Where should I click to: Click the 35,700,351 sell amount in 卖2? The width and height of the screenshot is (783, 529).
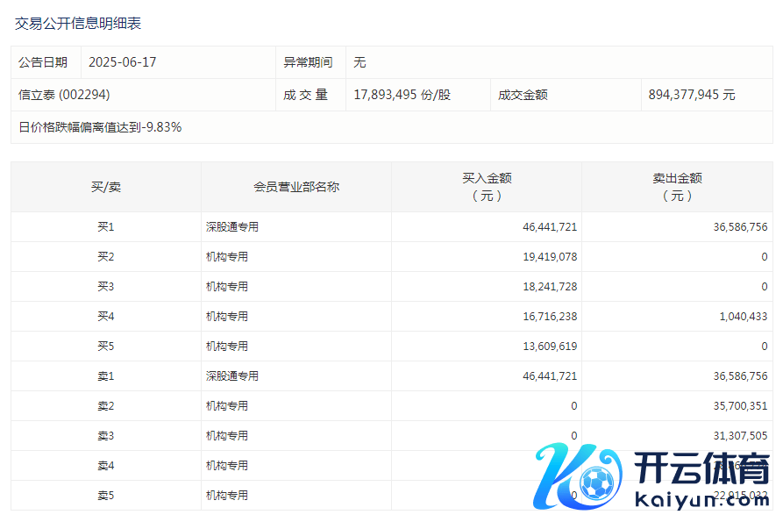click(740, 406)
